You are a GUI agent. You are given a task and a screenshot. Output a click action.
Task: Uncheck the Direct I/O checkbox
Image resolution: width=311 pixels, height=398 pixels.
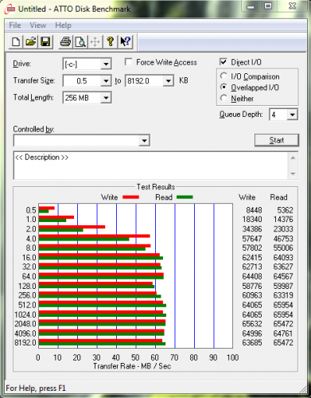224,62
